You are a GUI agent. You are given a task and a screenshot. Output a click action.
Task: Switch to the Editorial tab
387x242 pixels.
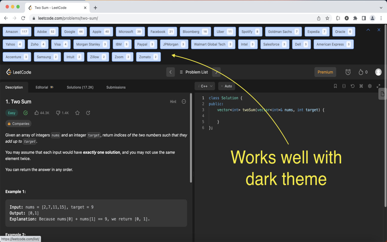coord(44,87)
